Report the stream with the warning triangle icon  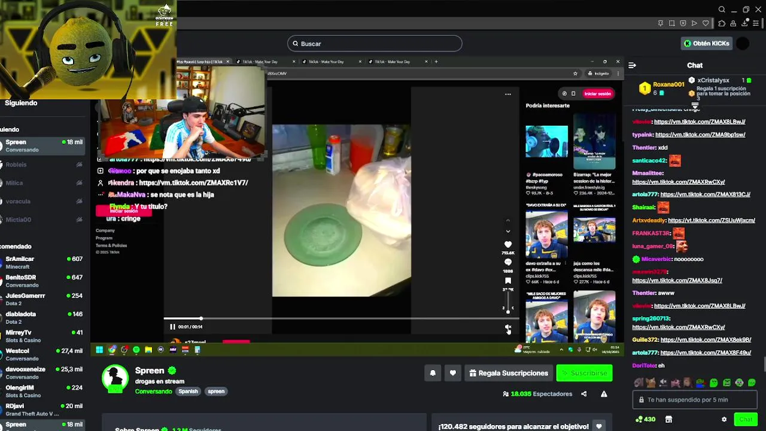tap(604, 394)
